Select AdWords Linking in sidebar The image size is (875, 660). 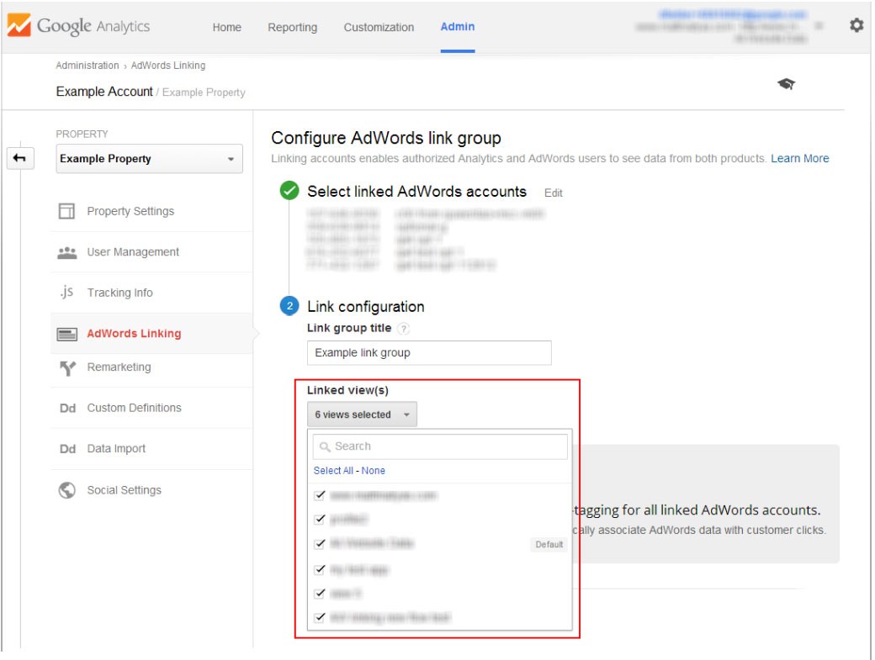(x=134, y=333)
